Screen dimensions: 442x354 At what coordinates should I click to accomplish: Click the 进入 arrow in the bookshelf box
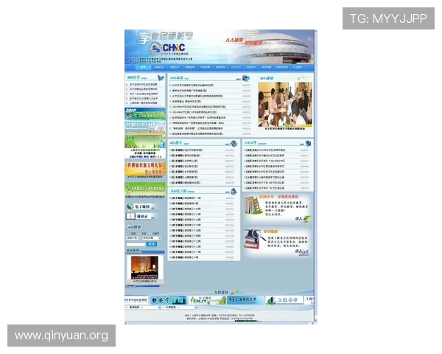[301, 219]
